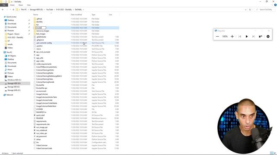The height and width of the screenshot is (155, 277).
Task: Sort by Date modified column header
Action: 76,15
